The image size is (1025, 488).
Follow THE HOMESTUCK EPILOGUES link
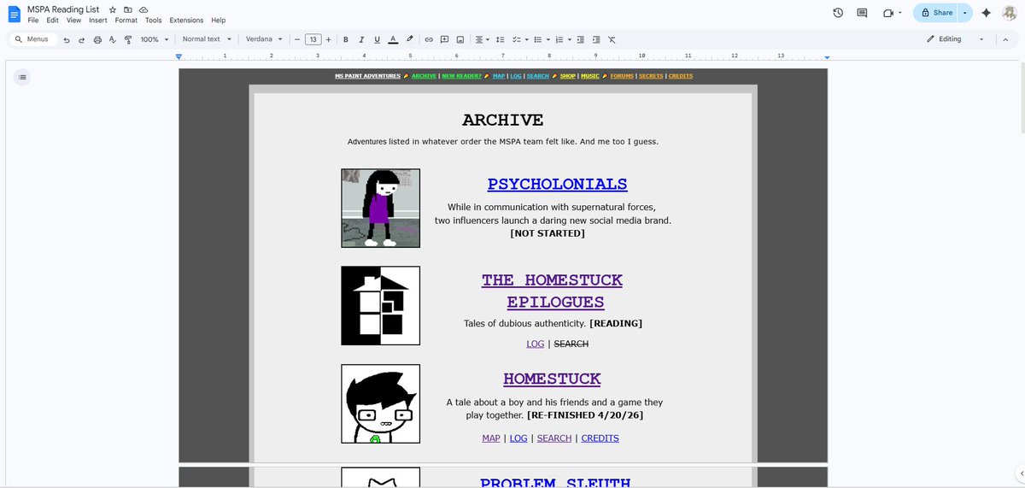(x=553, y=291)
